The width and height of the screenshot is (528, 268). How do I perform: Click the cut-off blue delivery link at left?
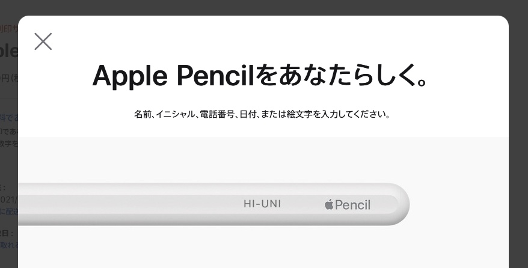tap(8, 211)
